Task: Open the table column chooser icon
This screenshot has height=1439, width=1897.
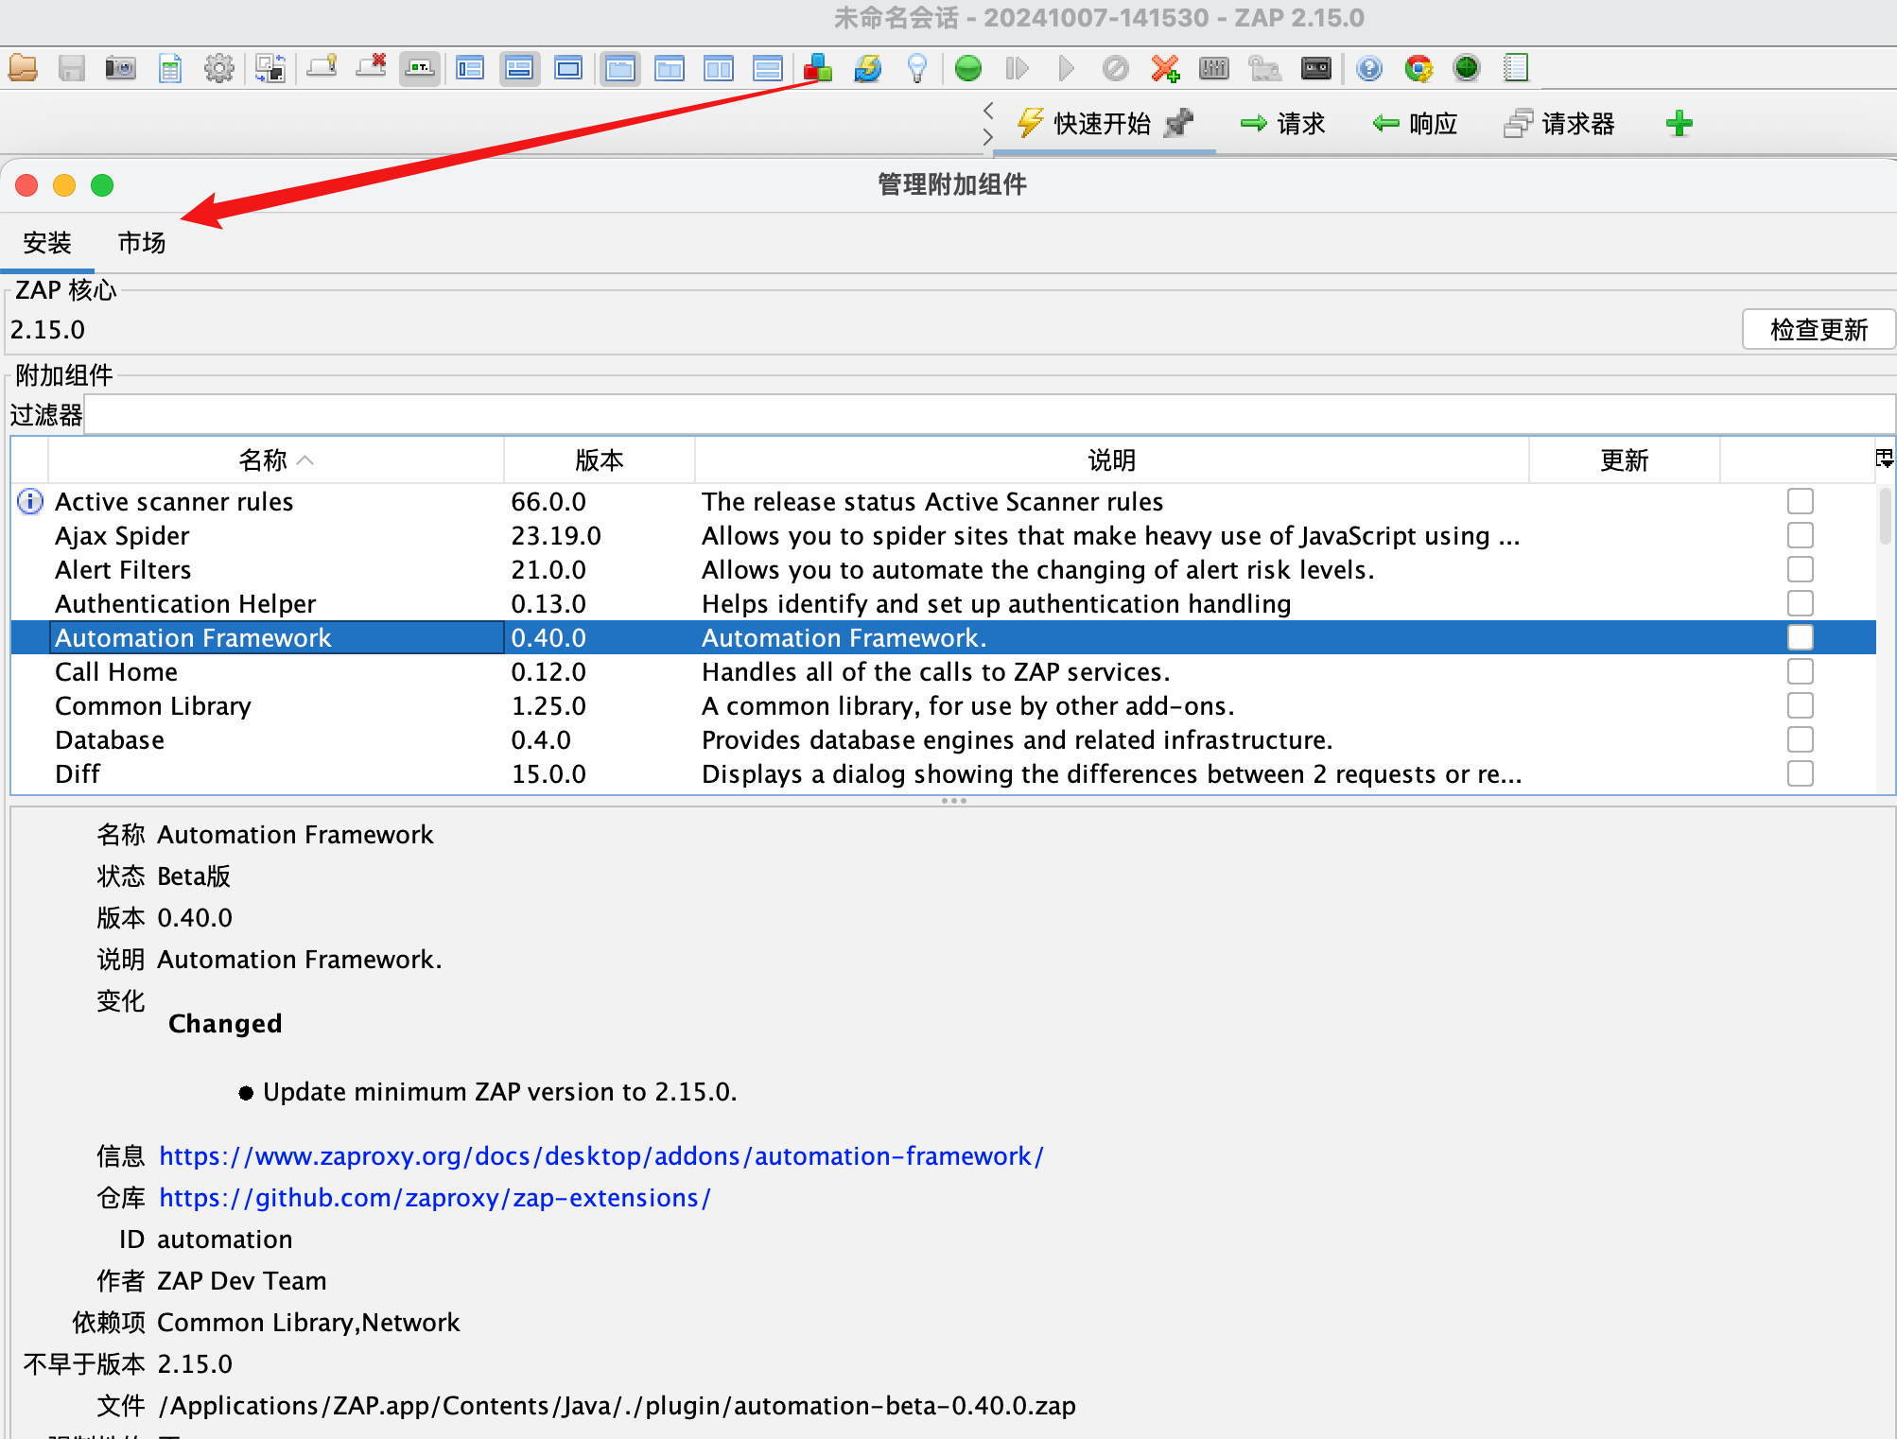Action: tap(1885, 459)
